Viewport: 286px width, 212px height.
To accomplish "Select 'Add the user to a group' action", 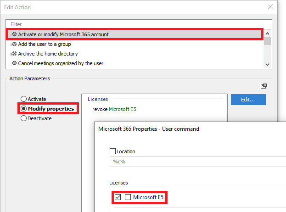I will point(135,44).
